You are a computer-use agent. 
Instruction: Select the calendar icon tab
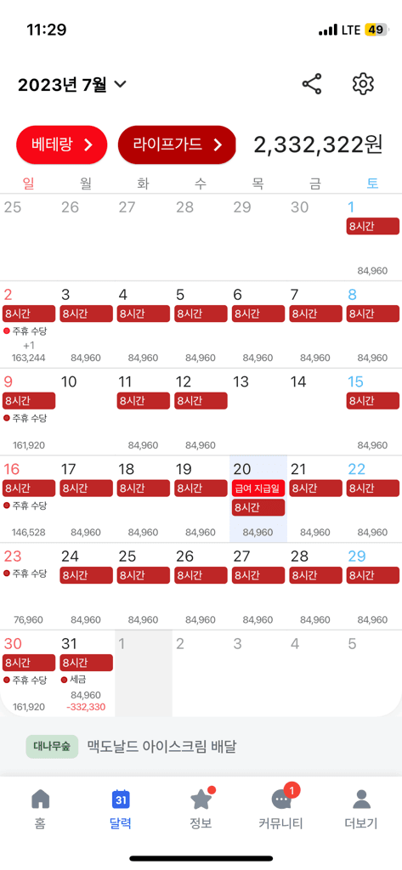(121, 799)
